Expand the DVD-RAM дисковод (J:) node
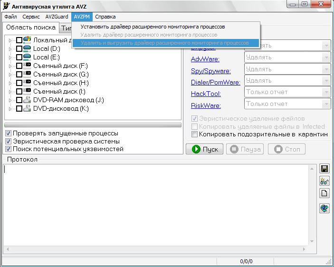The image size is (334, 267). 10,100
